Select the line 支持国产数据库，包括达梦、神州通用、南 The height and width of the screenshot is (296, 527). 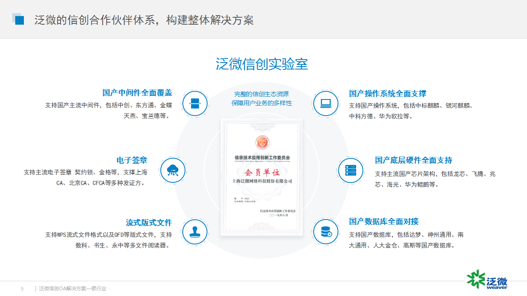(x=406, y=235)
